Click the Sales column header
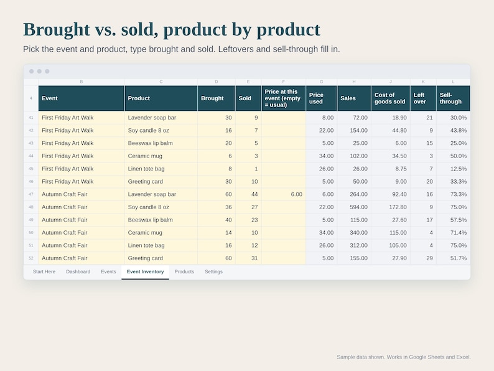The image size is (494, 371). click(354, 98)
